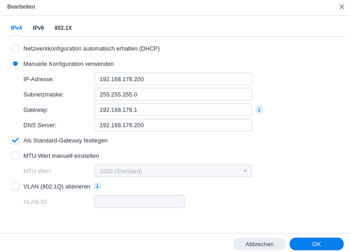Uncheck Als Standard-Gateway festlegen
This screenshot has width=350, height=252.
pyautogui.click(x=15, y=140)
